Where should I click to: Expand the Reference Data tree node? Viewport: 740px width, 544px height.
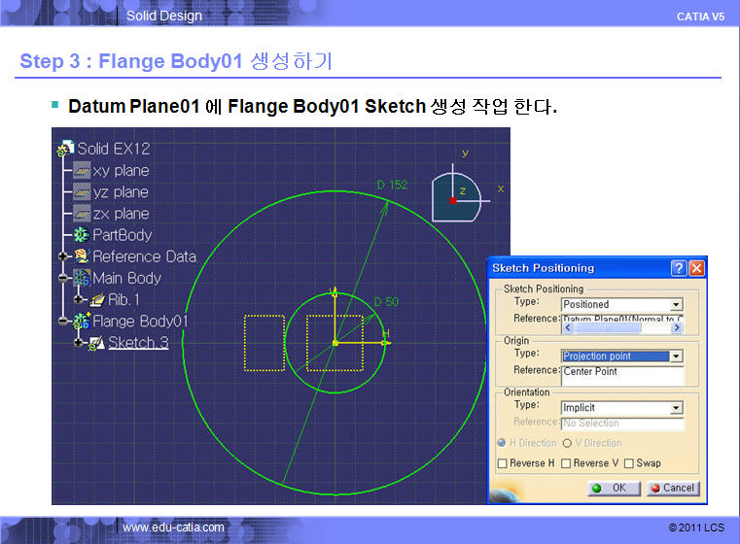pyautogui.click(x=63, y=256)
